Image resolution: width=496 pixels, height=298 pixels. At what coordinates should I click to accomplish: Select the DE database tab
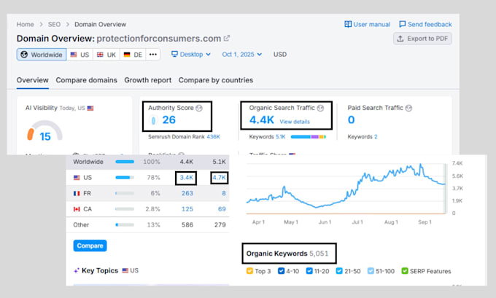(x=133, y=55)
